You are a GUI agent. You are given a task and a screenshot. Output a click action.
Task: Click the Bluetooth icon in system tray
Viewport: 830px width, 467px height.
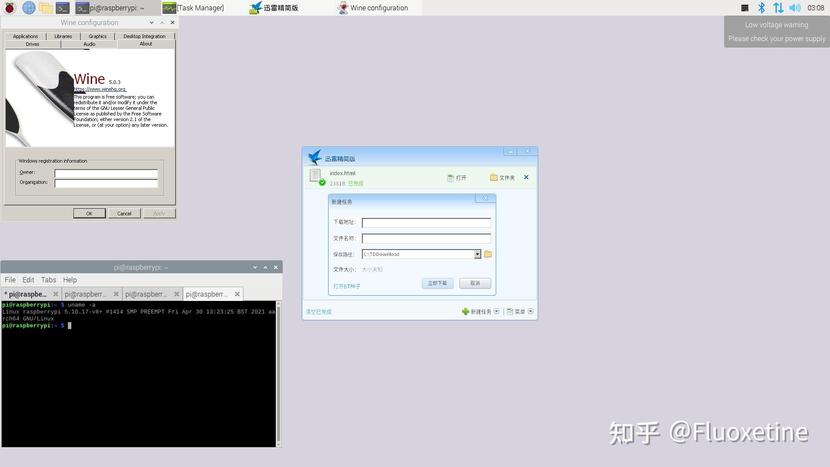coord(762,7)
